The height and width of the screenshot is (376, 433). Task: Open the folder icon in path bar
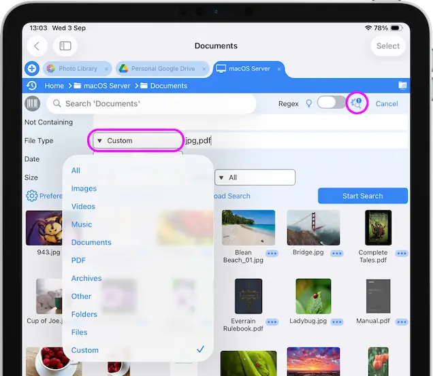pyautogui.click(x=402, y=86)
